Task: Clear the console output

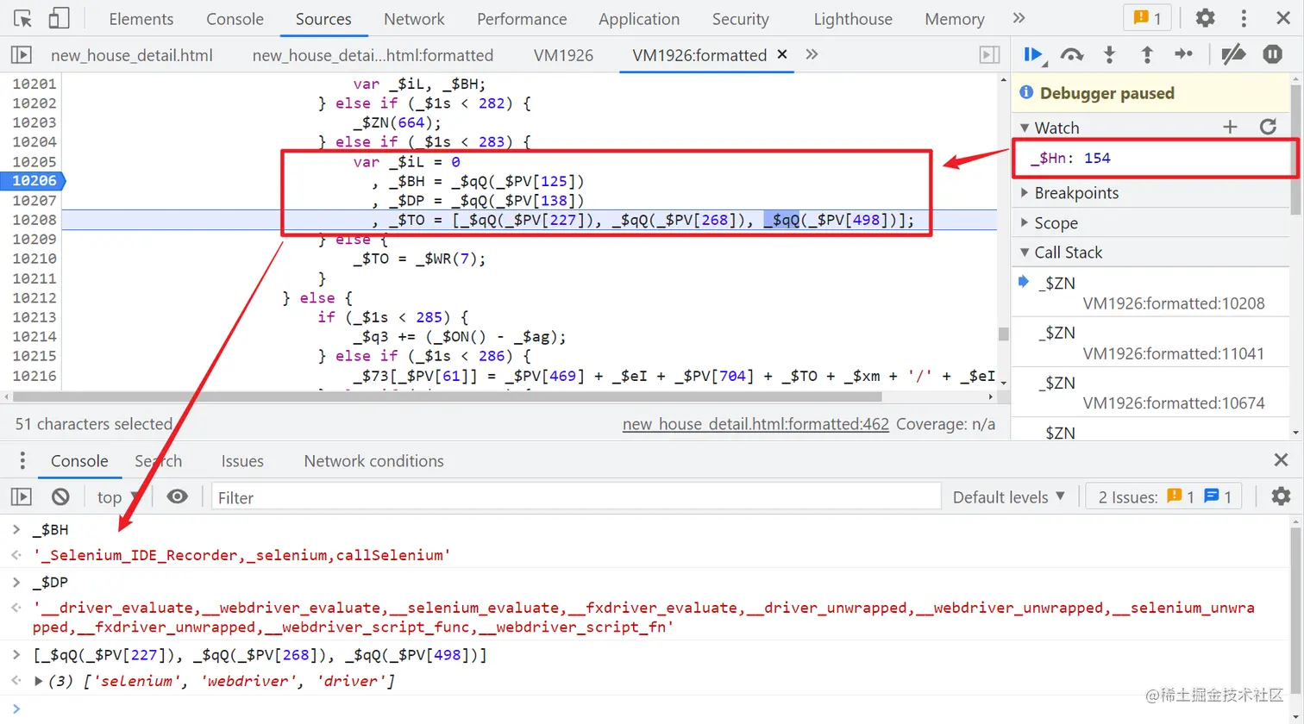Action: [x=60, y=496]
